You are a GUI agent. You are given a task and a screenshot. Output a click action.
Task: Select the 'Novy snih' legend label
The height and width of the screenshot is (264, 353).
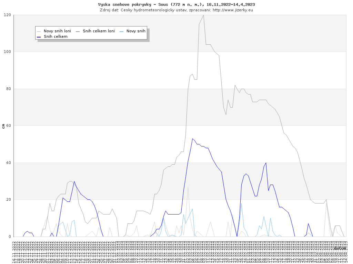click(x=136, y=31)
